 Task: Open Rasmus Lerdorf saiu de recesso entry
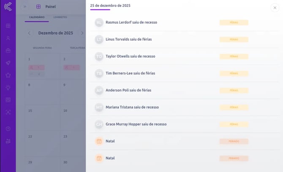(131, 22)
